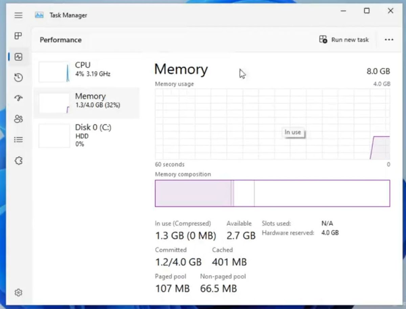The height and width of the screenshot is (309, 406).
Task: Select the Memory performance item
Action: [x=87, y=103]
